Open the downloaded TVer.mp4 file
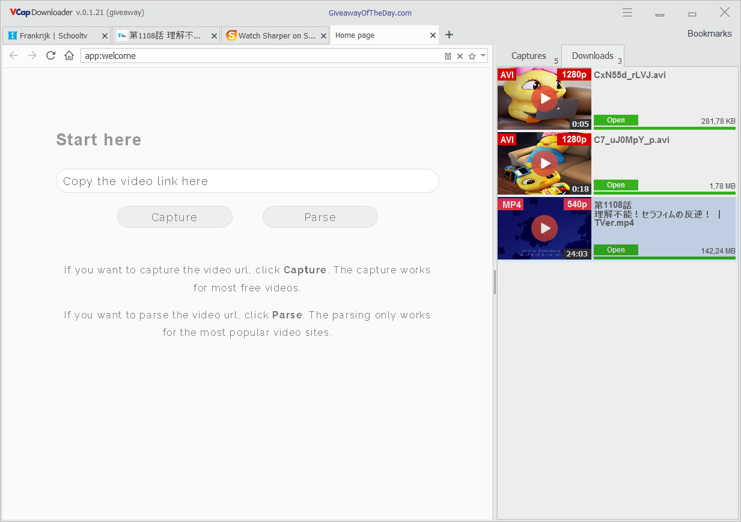This screenshot has height=522, width=741. point(616,250)
